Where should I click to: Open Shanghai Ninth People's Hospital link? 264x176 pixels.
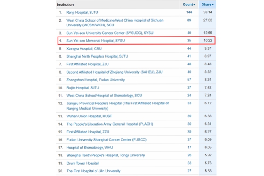pyautogui.click(x=97, y=56)
